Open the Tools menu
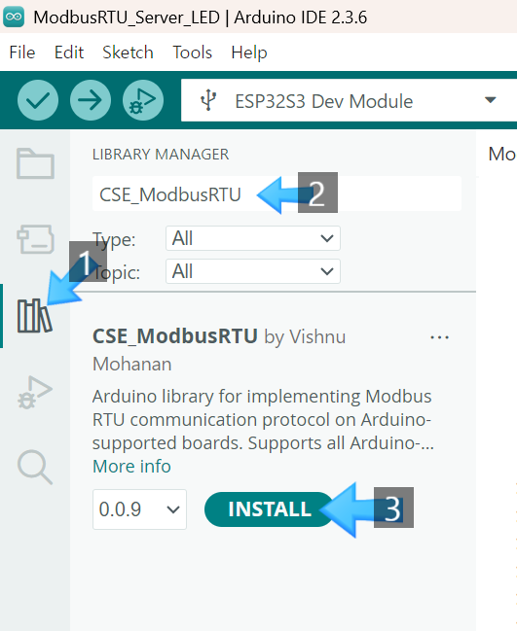Screen dimensions: 517x631 (x=192, y=53)
